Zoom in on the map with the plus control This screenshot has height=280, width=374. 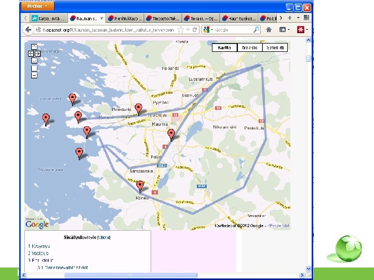[34, 68]
